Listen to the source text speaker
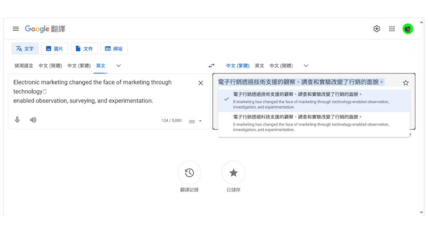 coord(33,120)
